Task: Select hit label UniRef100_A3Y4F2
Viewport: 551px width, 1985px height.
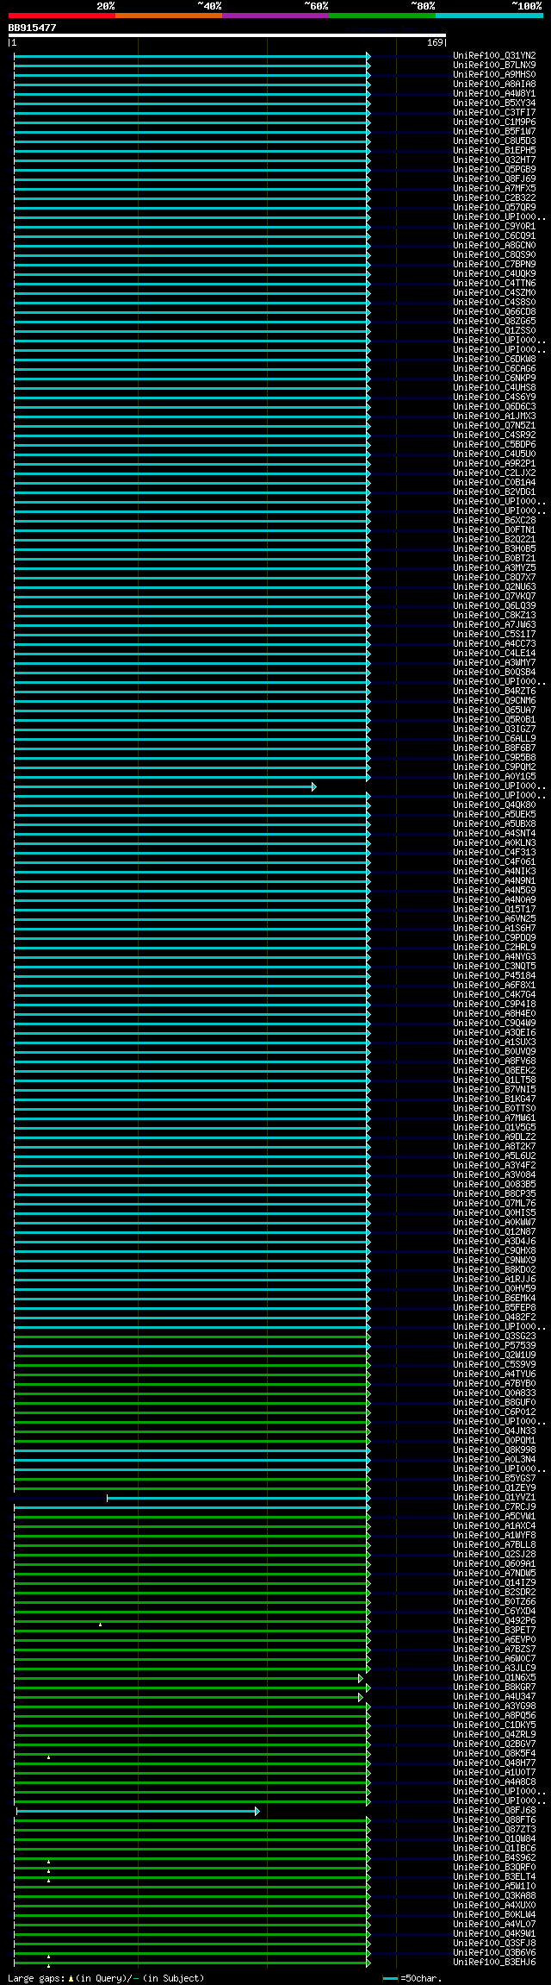Action: tap(494, 1166)
